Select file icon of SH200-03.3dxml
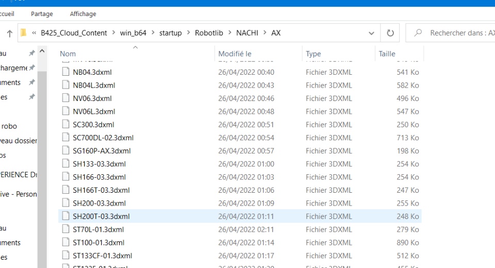The image size is (495, 268). click(x=65, y=203)
